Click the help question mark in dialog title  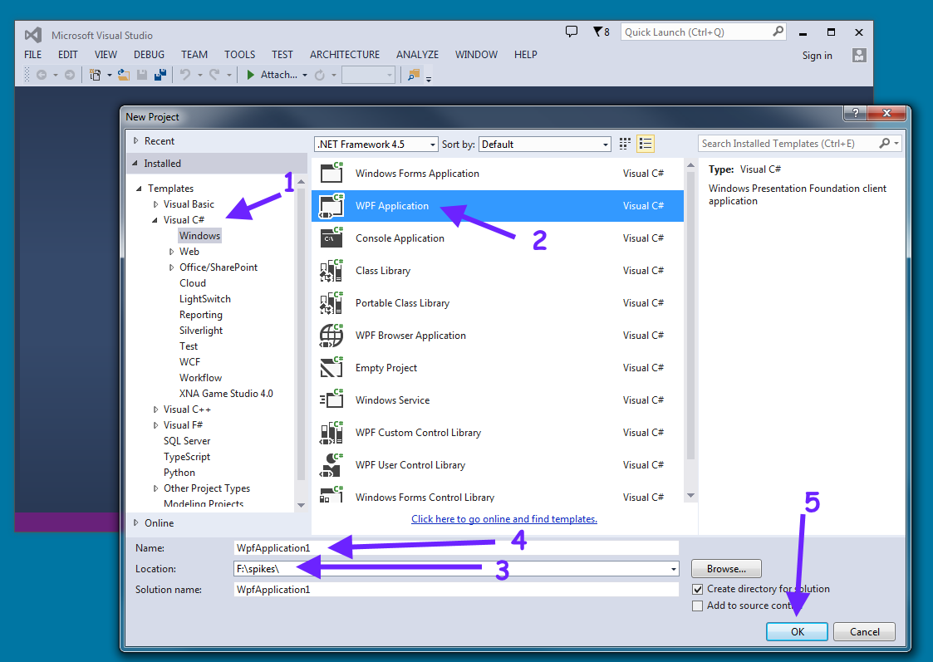coord(855,113)
